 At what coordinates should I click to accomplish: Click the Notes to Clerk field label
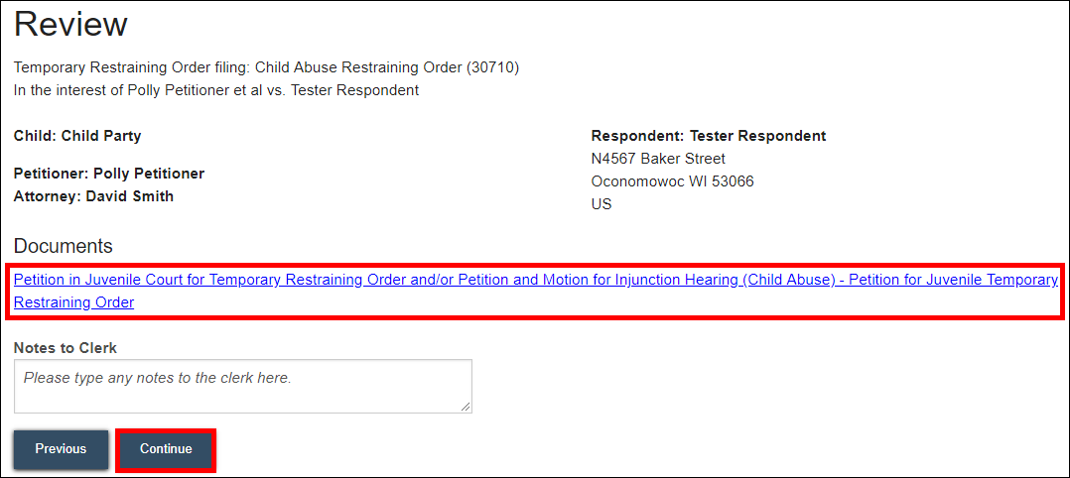click(66, 348)
